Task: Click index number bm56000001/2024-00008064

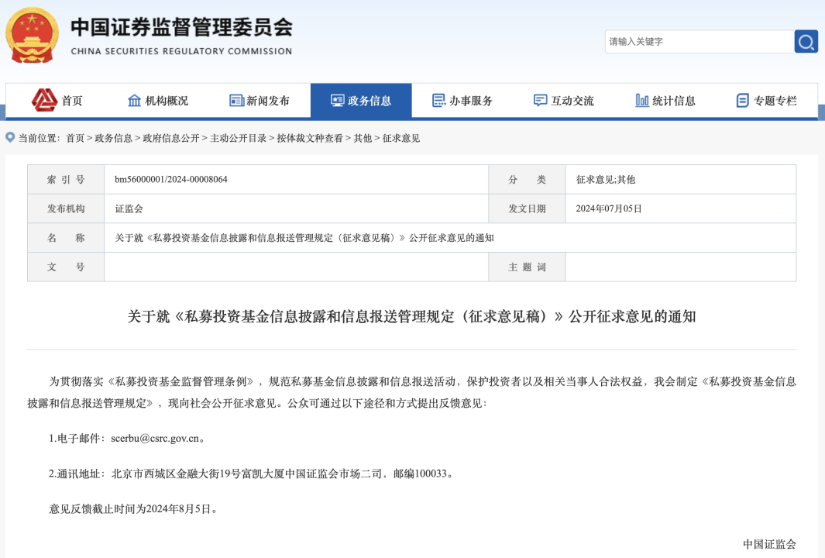Action: click(x=171, y=180)
